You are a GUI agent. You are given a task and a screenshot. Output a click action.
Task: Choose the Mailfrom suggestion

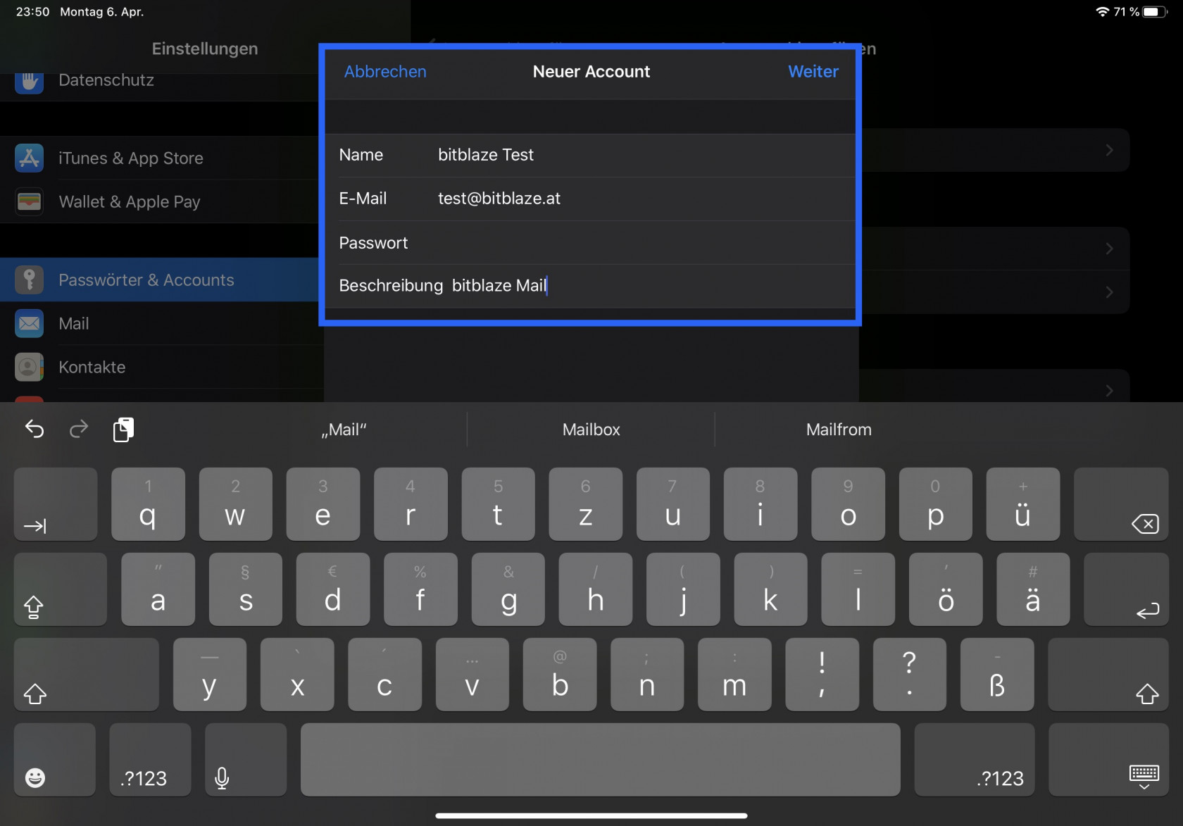pos(839,430)
